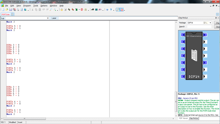Click the green chip simulate icon

click(76, 10)
